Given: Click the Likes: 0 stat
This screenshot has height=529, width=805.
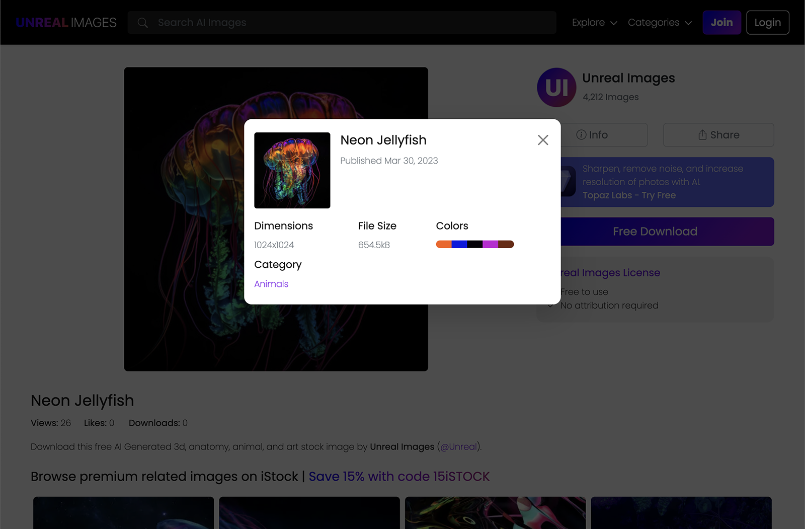Looking at the screenshot, I should point(99,423).
